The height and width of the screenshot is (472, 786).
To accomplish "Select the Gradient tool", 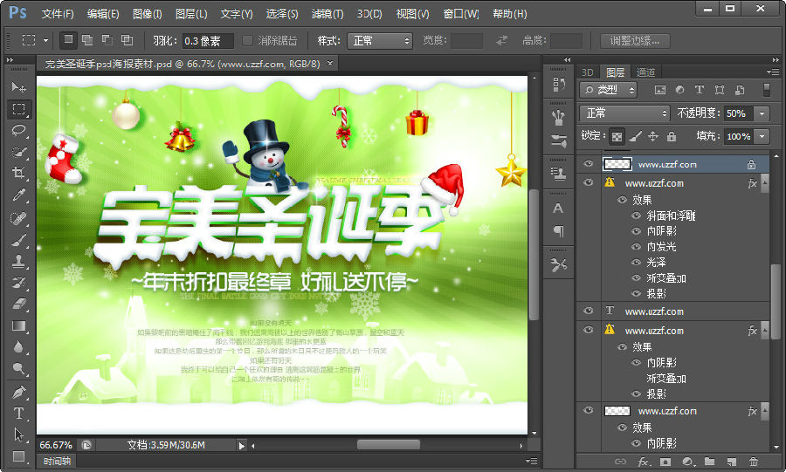I will pos(19,325).
